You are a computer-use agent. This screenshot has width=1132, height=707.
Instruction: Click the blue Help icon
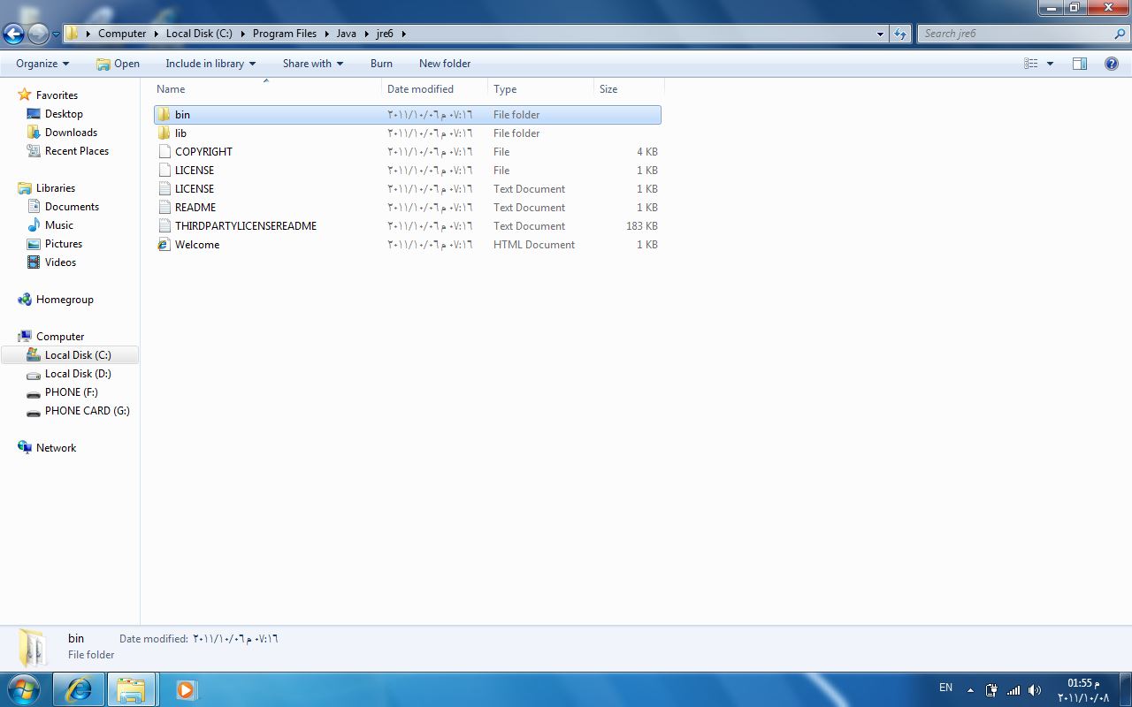pyautogui.click(x=1112, y=64)
